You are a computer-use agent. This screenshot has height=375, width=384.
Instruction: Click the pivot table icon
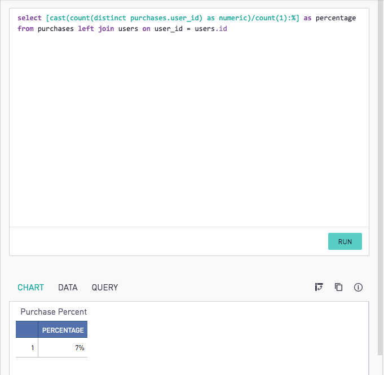319,287
